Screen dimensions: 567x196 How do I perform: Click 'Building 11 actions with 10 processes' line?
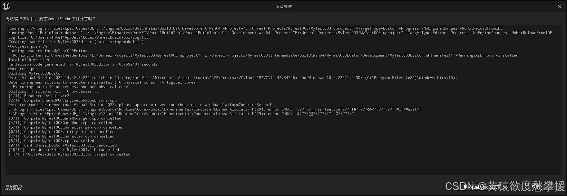click(54, 91)
